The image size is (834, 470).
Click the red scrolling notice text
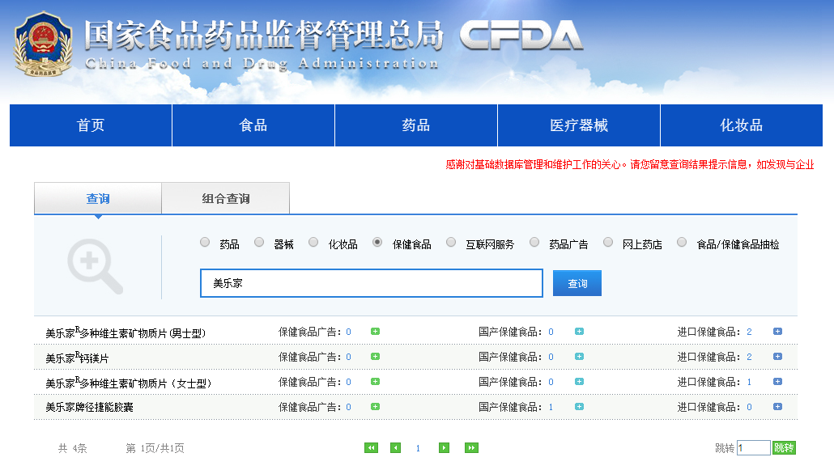pyautogui.click(x=630, y=165)
